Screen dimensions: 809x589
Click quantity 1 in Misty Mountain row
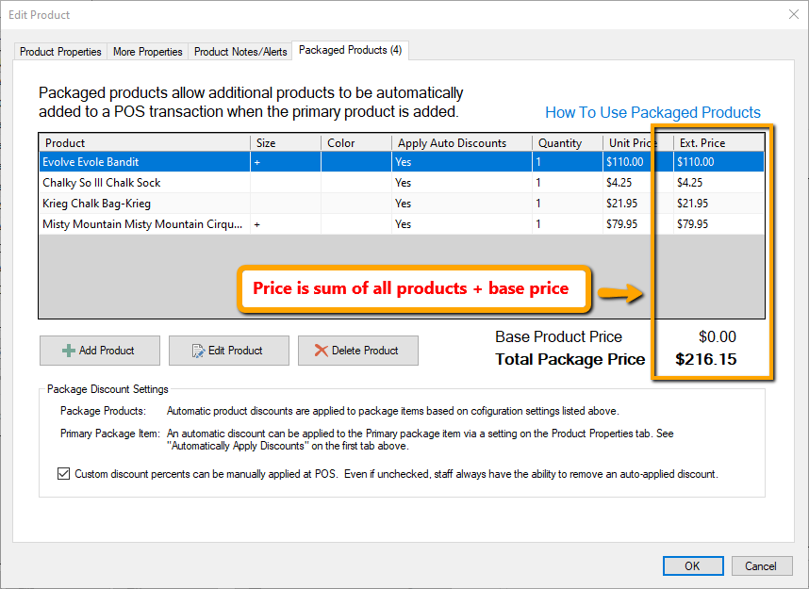[x=568, y=224]
